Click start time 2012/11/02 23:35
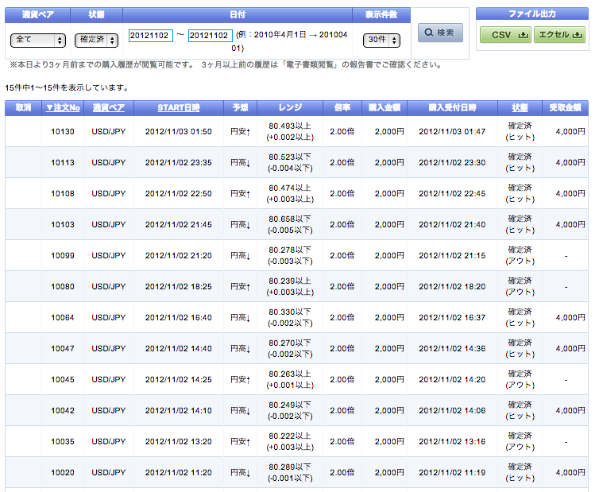 pyautogui.click(x=179, y=162)
